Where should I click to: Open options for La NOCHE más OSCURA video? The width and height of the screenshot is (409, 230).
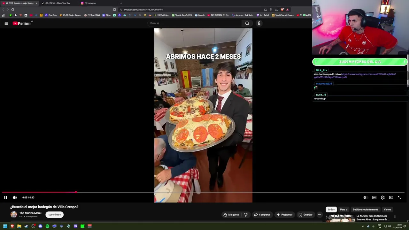point(395,217)
